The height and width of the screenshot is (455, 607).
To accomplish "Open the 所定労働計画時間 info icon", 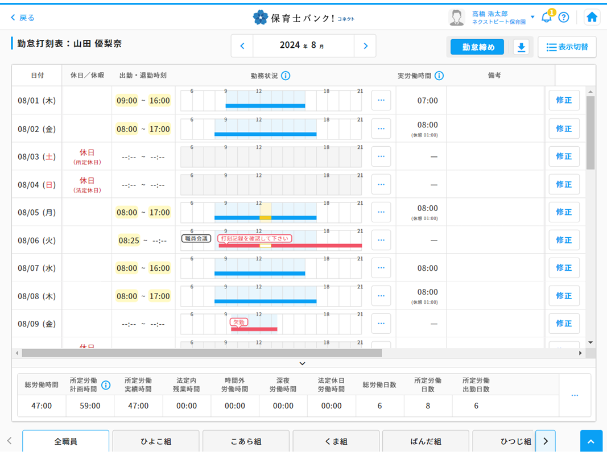I will (106, 385).
